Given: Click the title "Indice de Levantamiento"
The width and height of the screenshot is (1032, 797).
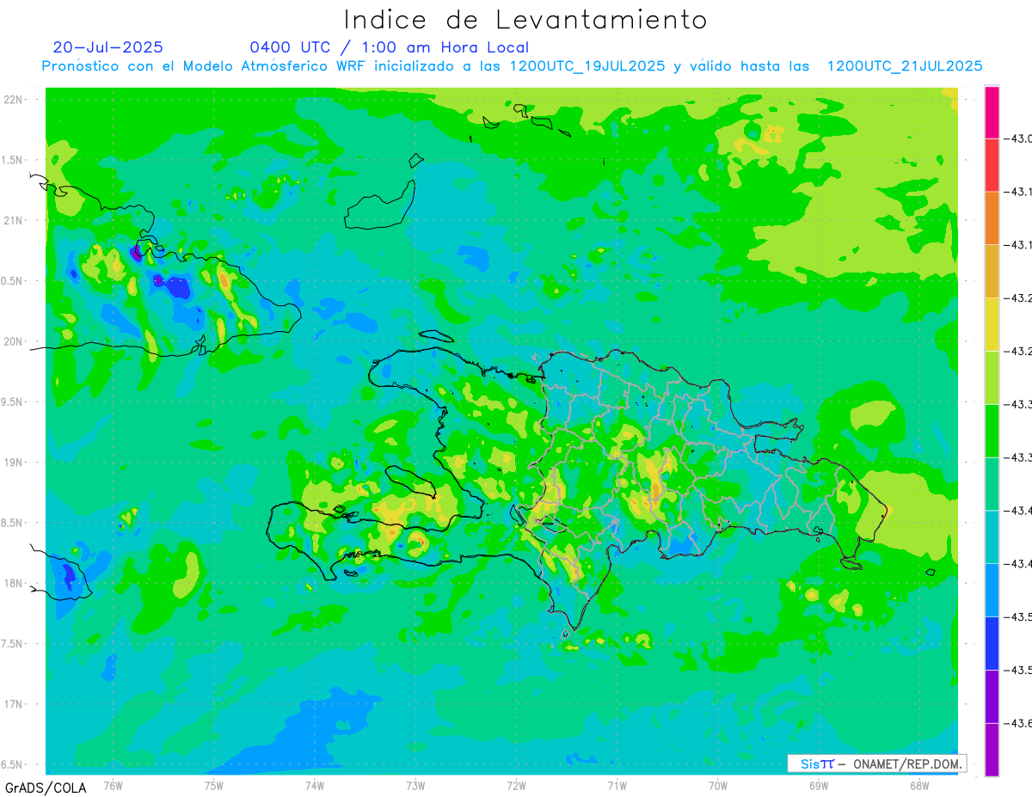Looking at the screenshot, I should tap(525, 20).
